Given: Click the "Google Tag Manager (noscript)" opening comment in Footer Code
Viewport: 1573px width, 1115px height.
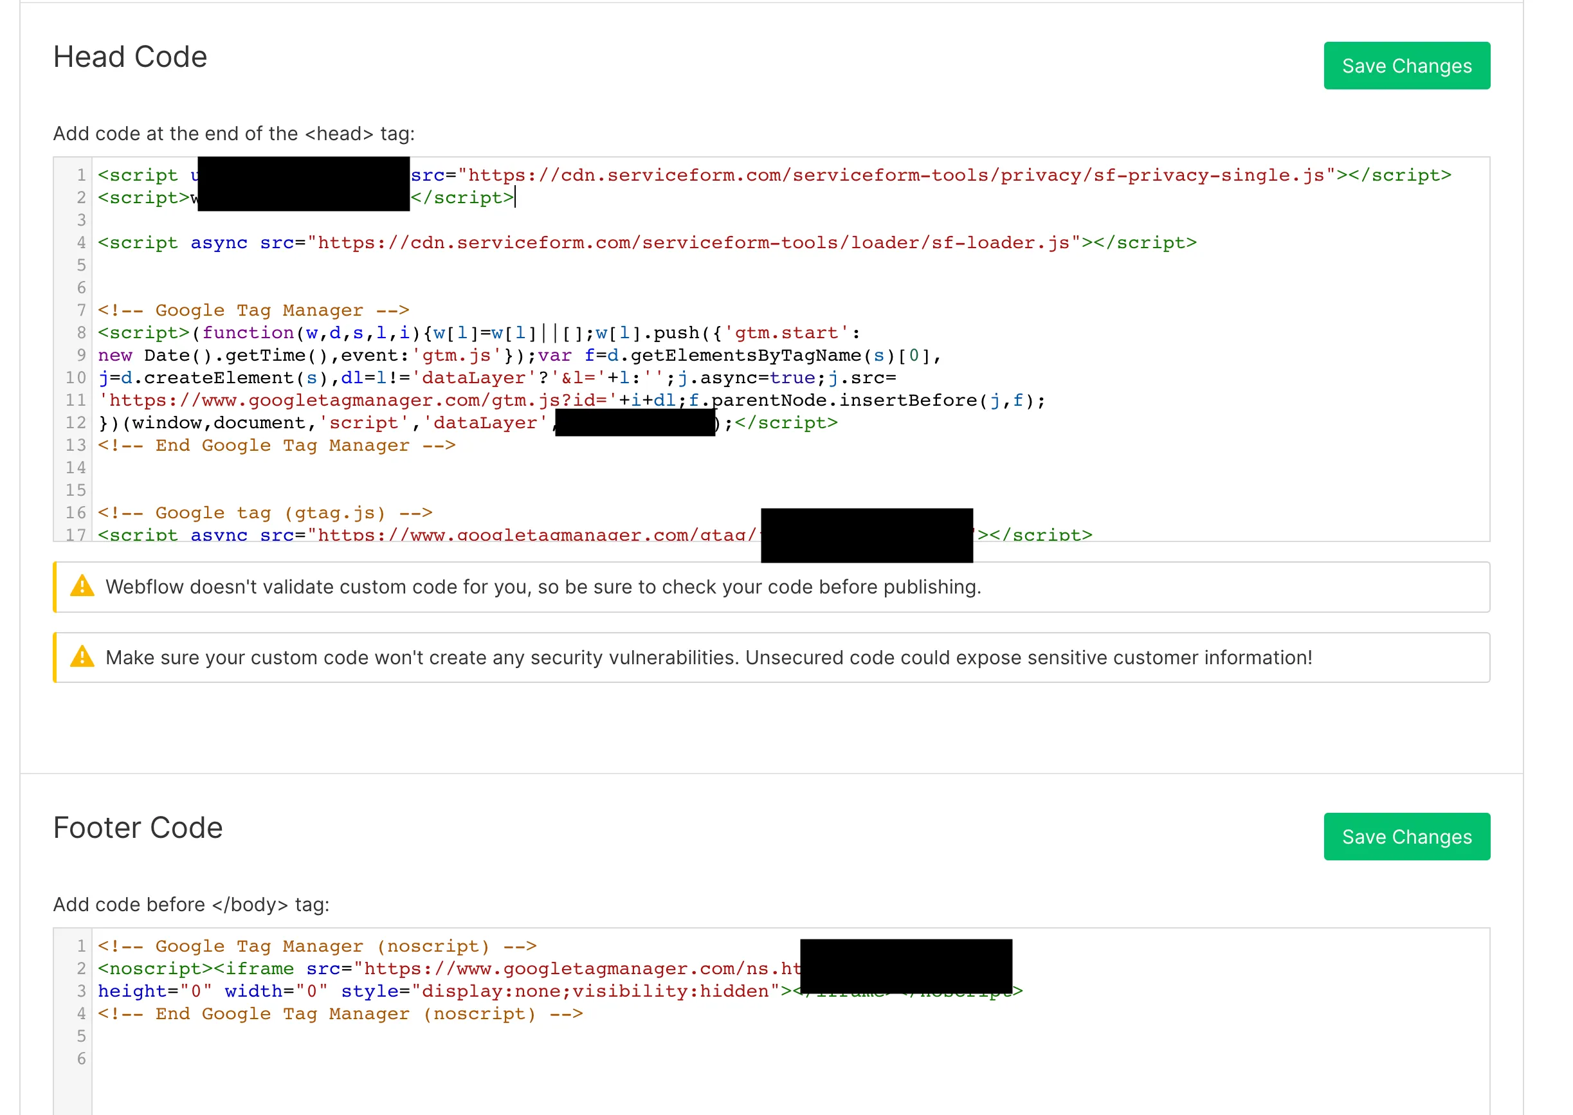Looking at the screenshot, I should click(317, 946).
